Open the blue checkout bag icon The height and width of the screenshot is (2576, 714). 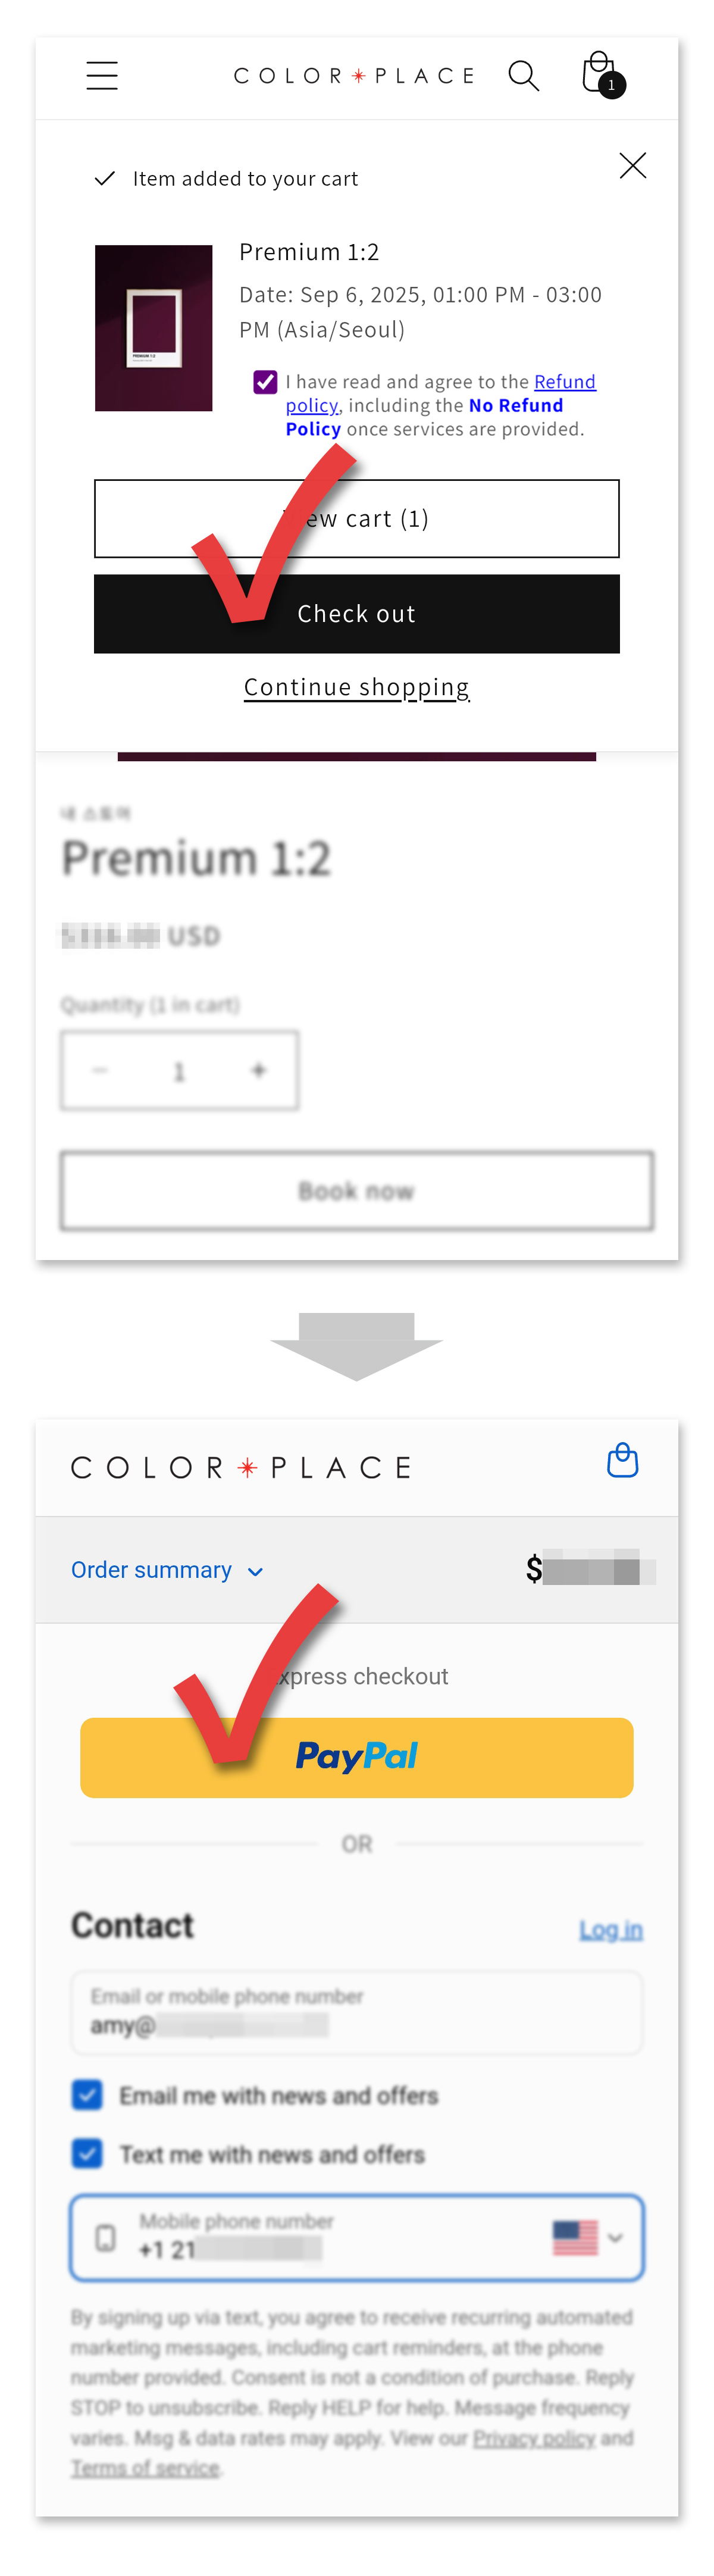[622, 1461]
